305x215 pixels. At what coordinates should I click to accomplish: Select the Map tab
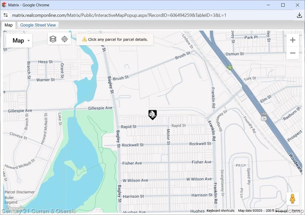click(x=9, y=25)
